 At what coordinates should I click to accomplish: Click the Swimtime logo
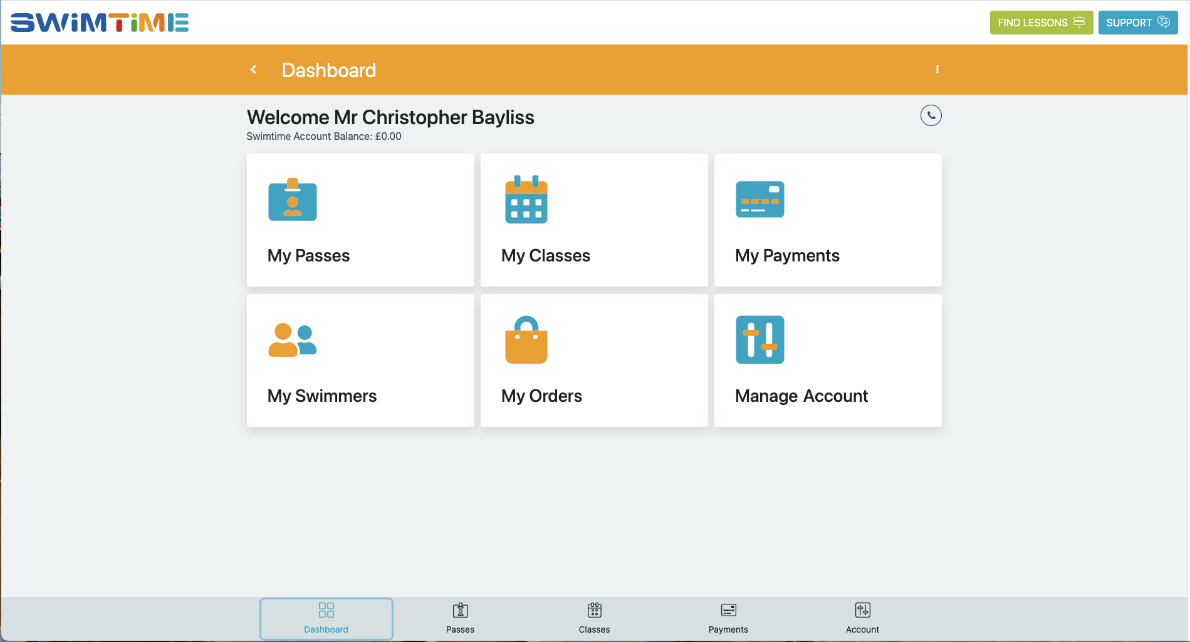pos(100,23)
